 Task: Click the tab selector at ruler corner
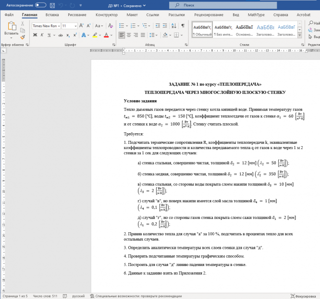click(x=3, y=50)
